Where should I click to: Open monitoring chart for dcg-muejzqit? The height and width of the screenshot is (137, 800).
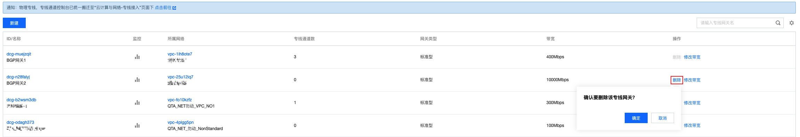(x=137, y=57)
